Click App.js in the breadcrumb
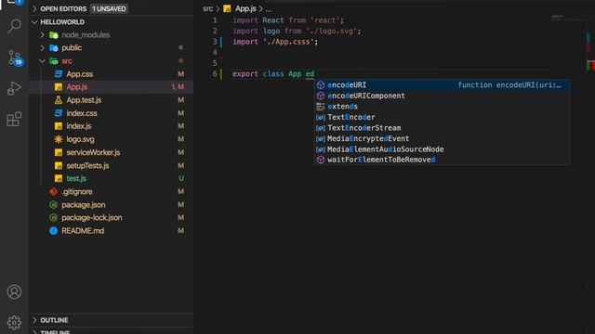Image resolution: width=595 pixels, height=334 pixels. (x=245, y=8)
